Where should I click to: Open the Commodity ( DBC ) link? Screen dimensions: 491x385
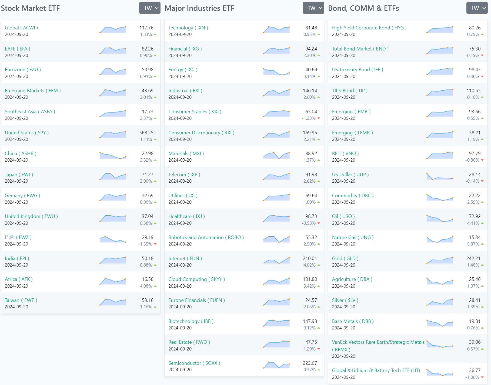coord(353,196)
